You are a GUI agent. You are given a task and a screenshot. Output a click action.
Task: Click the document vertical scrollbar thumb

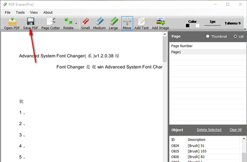(x=165, y=49)
